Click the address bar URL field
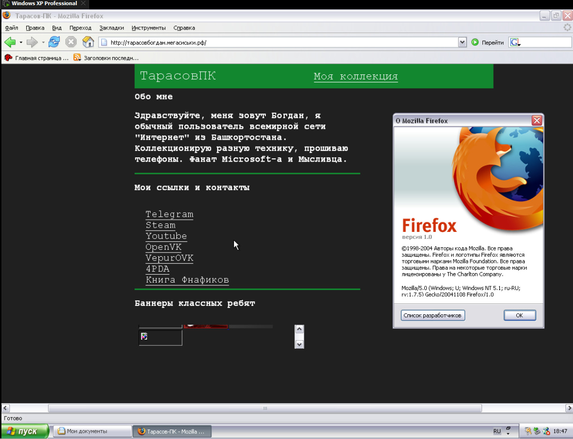The image size is (573, 439). tap(281, 43)
